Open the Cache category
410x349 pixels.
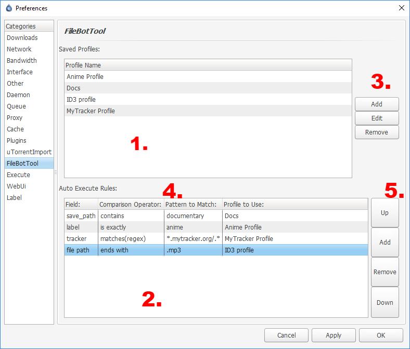(x=29, y=129)
